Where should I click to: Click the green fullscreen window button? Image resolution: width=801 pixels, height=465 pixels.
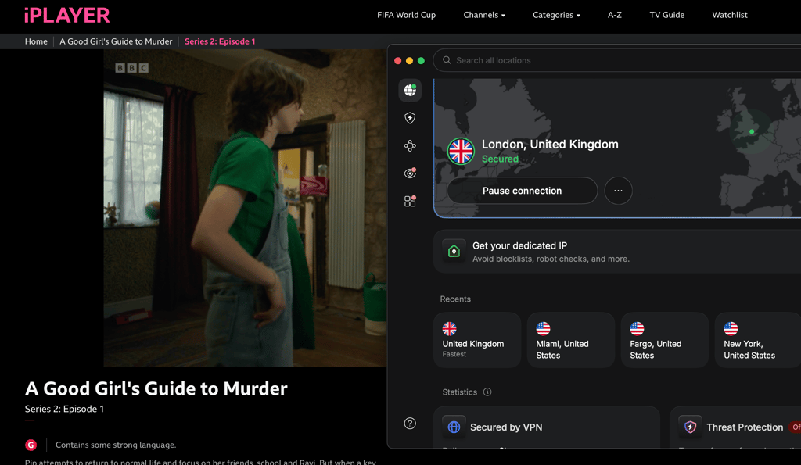421,61
